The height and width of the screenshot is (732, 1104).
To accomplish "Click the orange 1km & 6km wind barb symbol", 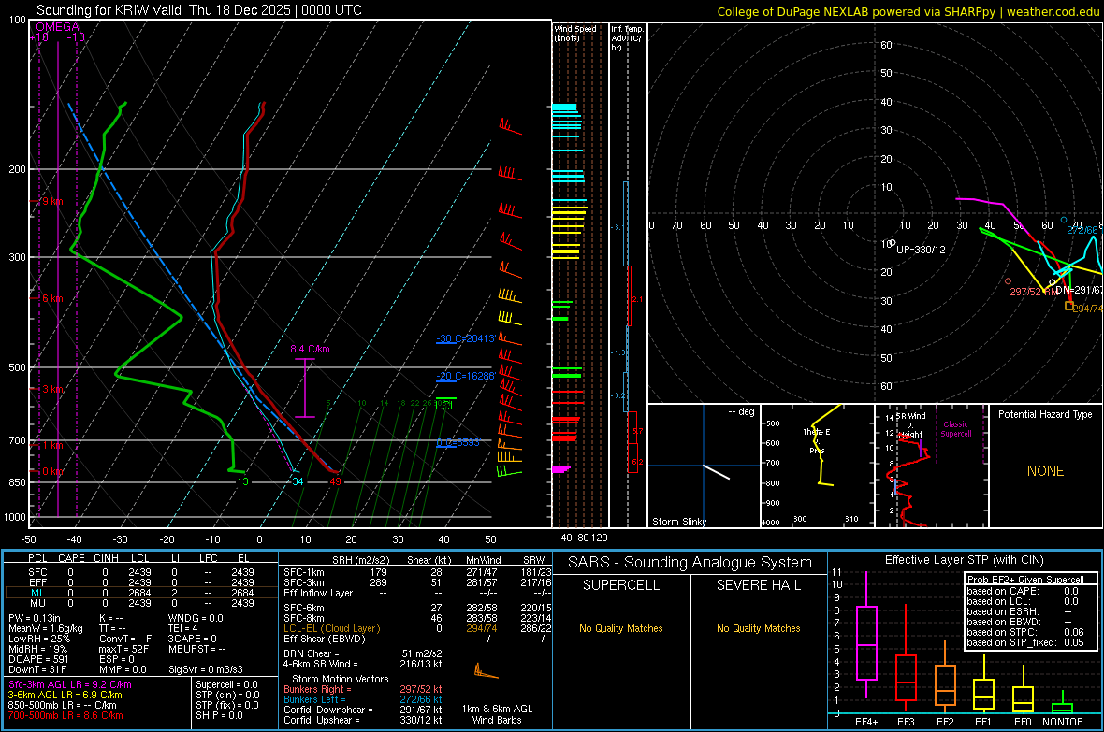I will click(x=486, y=671).
